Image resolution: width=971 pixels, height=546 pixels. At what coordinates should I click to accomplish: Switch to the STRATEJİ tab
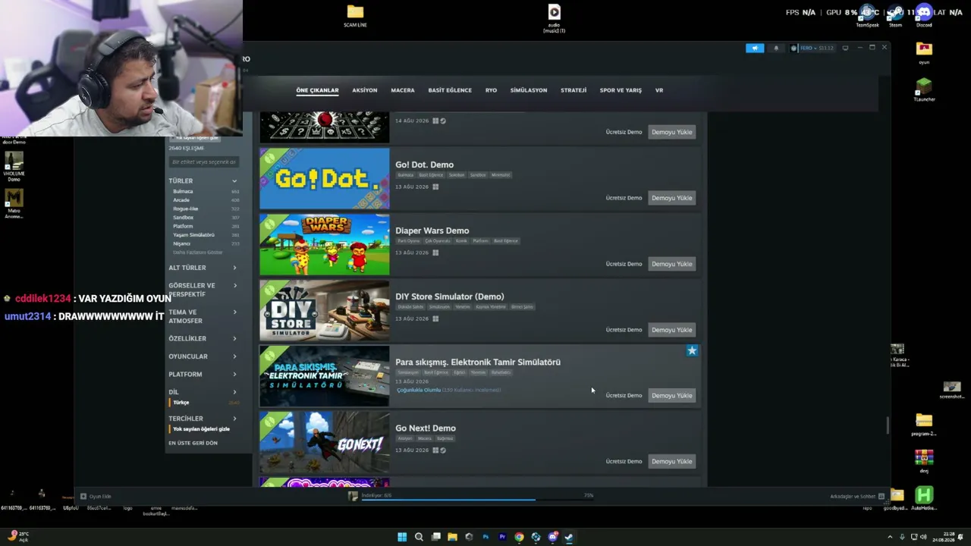coord(573,90)
